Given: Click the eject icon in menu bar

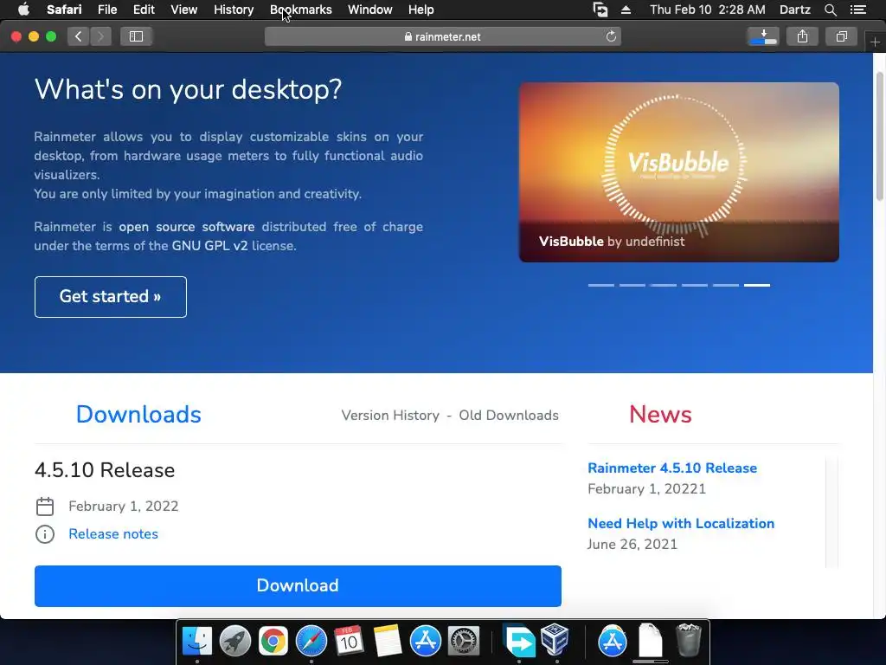Looking at the screenshot, I should [x=626, y=10].
